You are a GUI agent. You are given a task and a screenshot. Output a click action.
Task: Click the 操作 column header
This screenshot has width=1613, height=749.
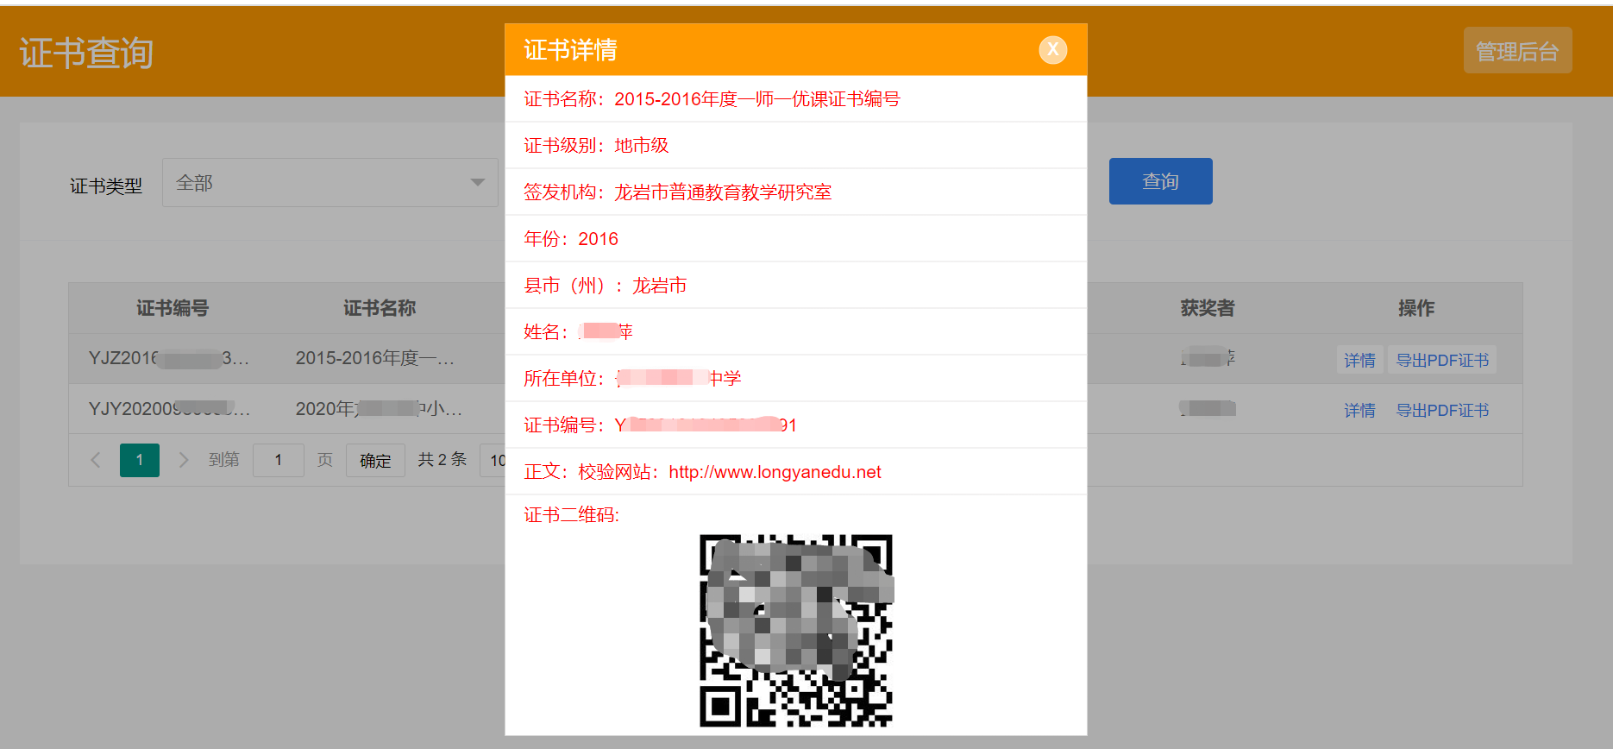1416,308
